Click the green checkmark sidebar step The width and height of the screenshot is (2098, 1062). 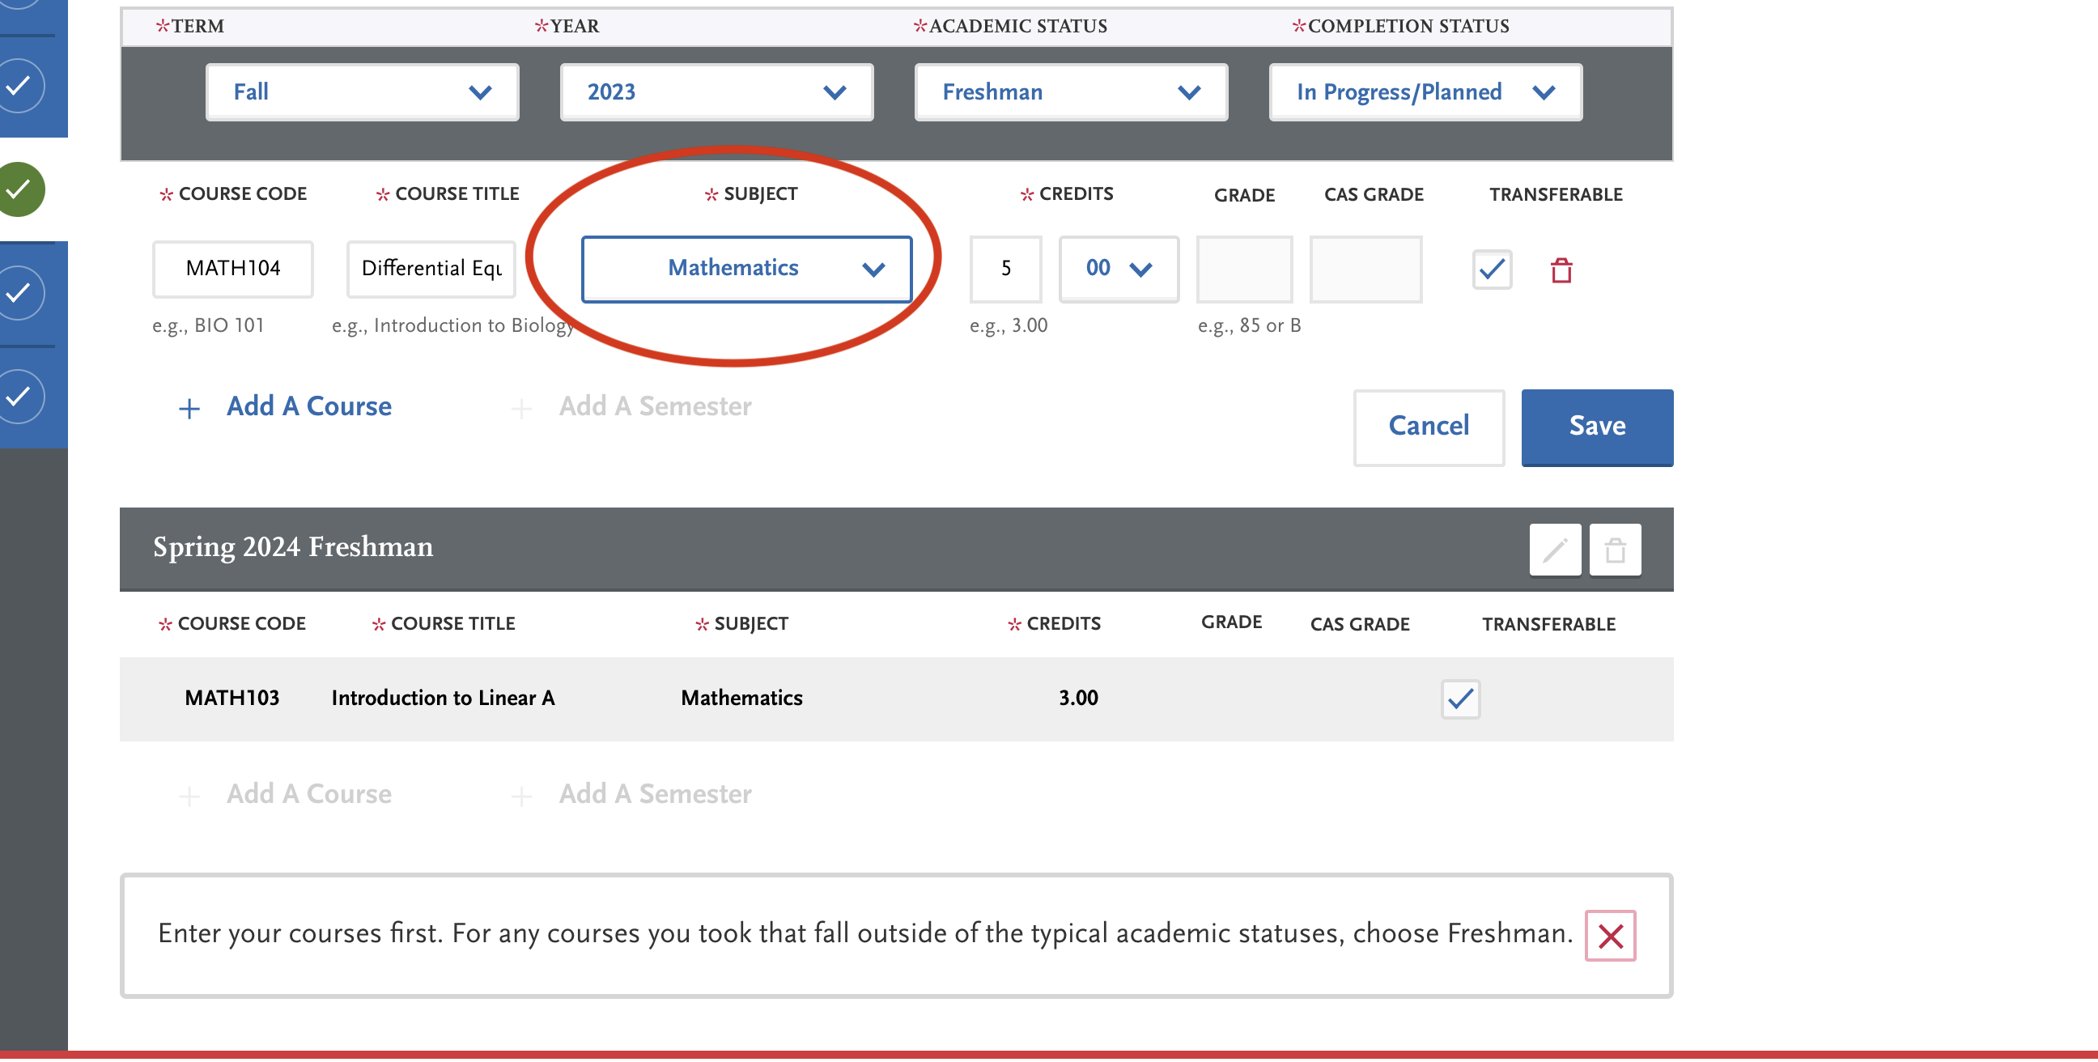coord(19,189)
